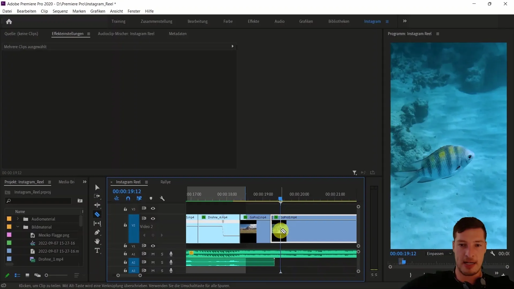Open program monitor button overflow
The image size is (514, 289).
[497, 273]
